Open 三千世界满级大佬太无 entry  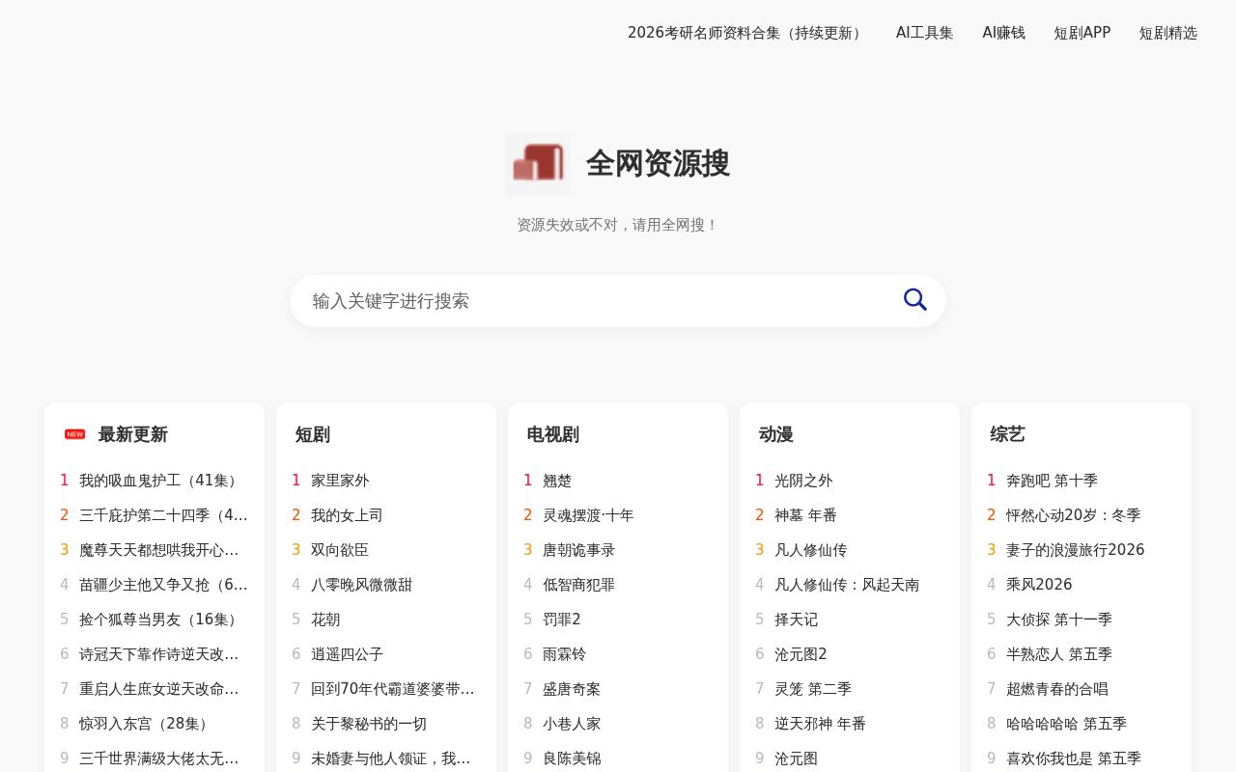[x=159, y=758]
